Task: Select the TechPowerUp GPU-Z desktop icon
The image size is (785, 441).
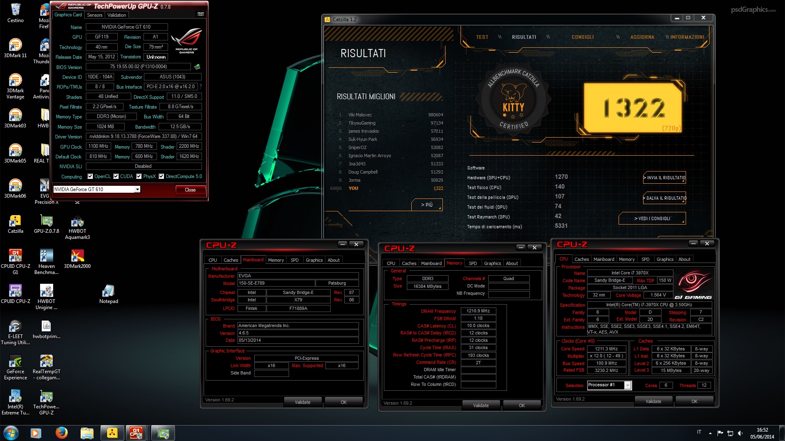Action: pyautogui.click(x=47, y=402)
